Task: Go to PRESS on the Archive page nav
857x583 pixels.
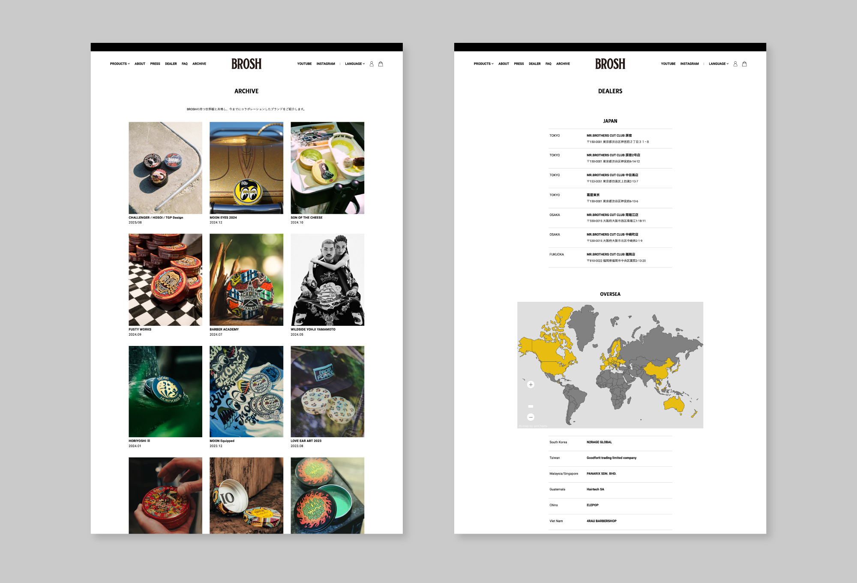Action: [155, 64]
